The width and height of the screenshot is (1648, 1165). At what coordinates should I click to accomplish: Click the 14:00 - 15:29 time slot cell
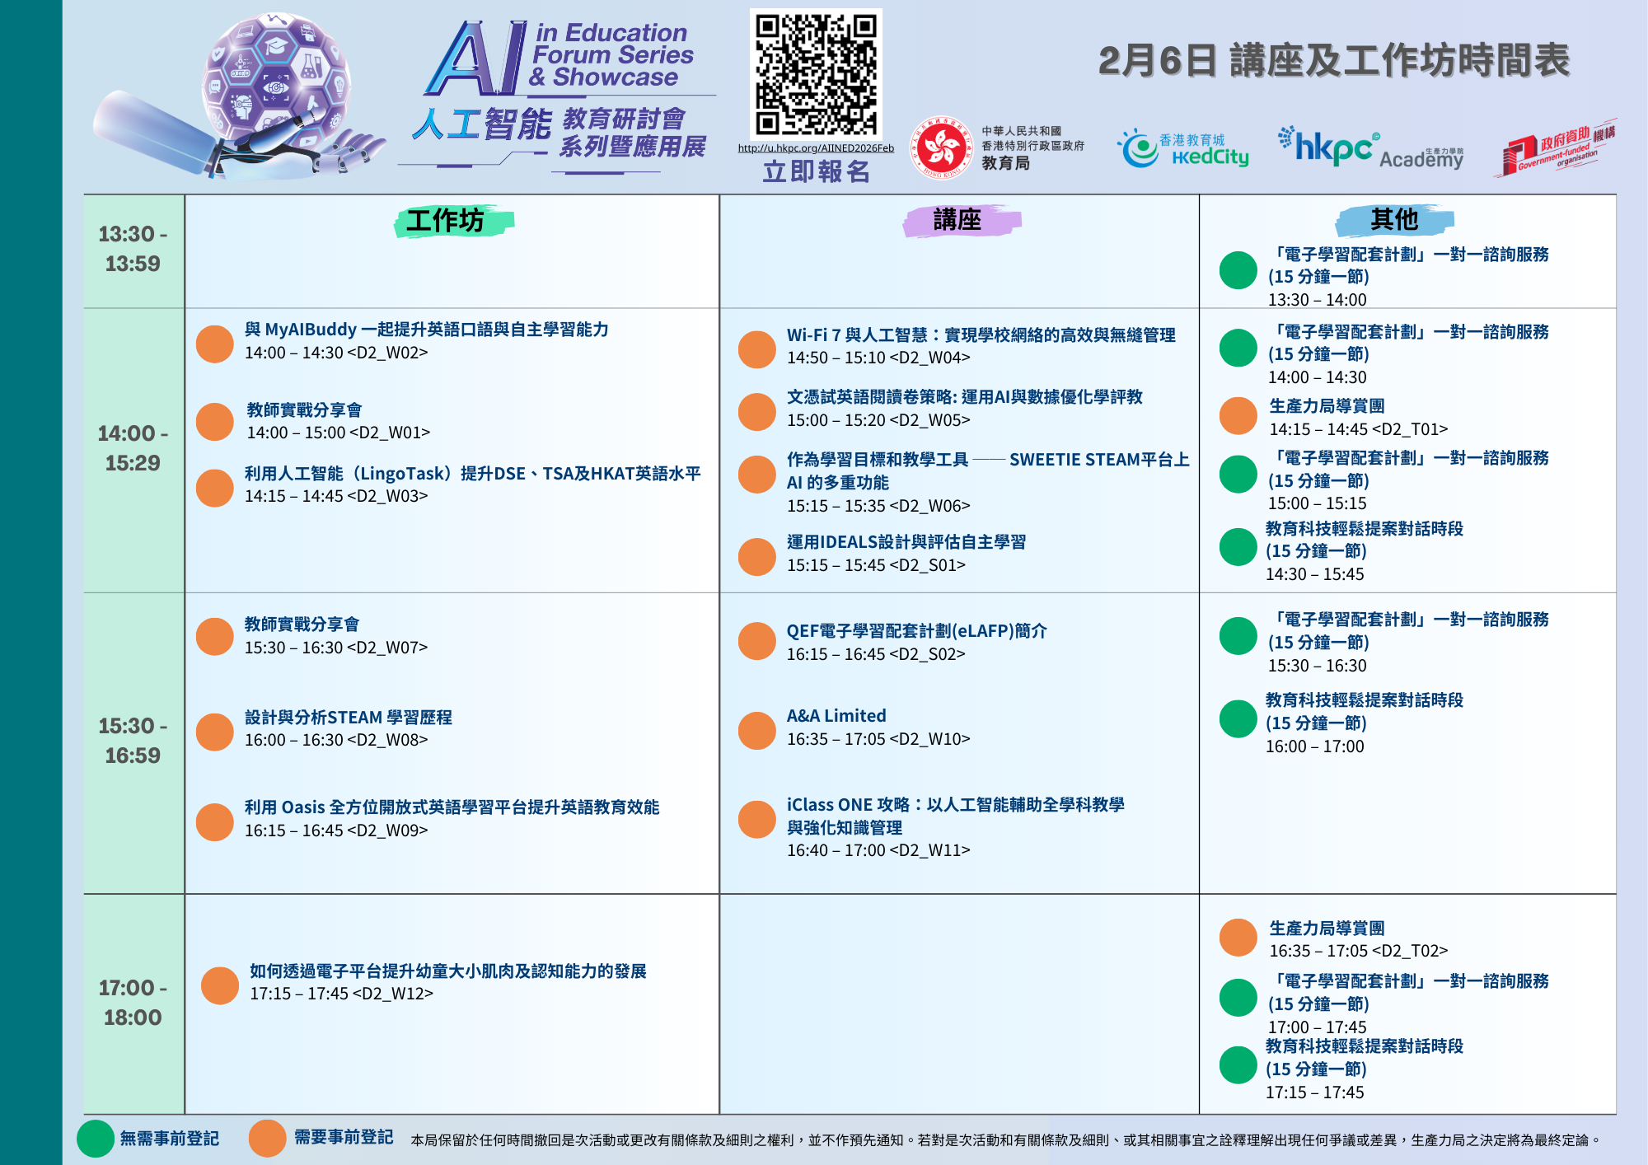pyautogui.click(x=133, y=448)
